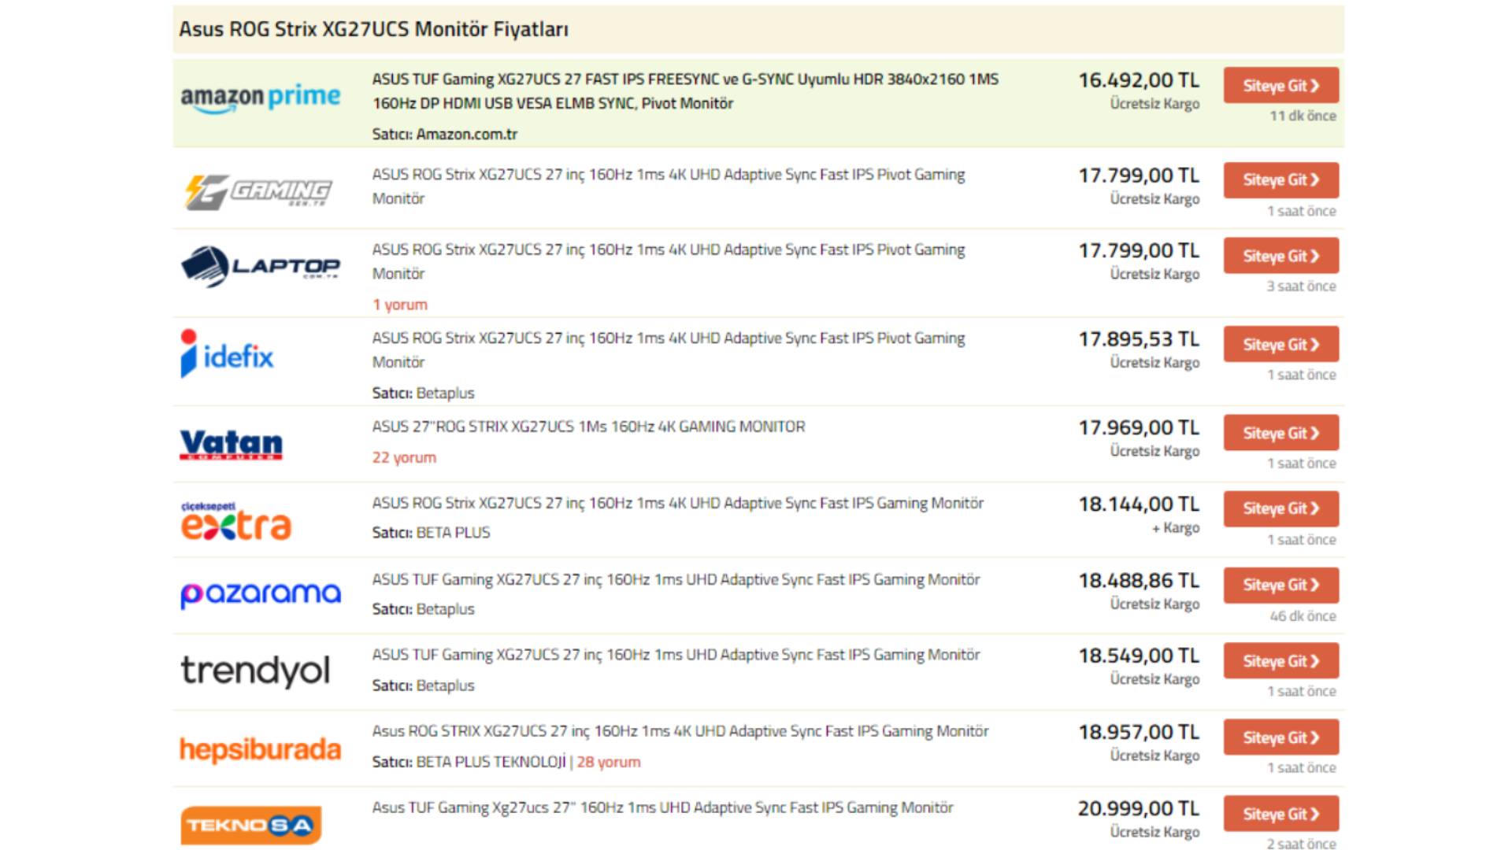Go to site for the 18.144,00 TL offer
1512x850 pixels.
1280,508
